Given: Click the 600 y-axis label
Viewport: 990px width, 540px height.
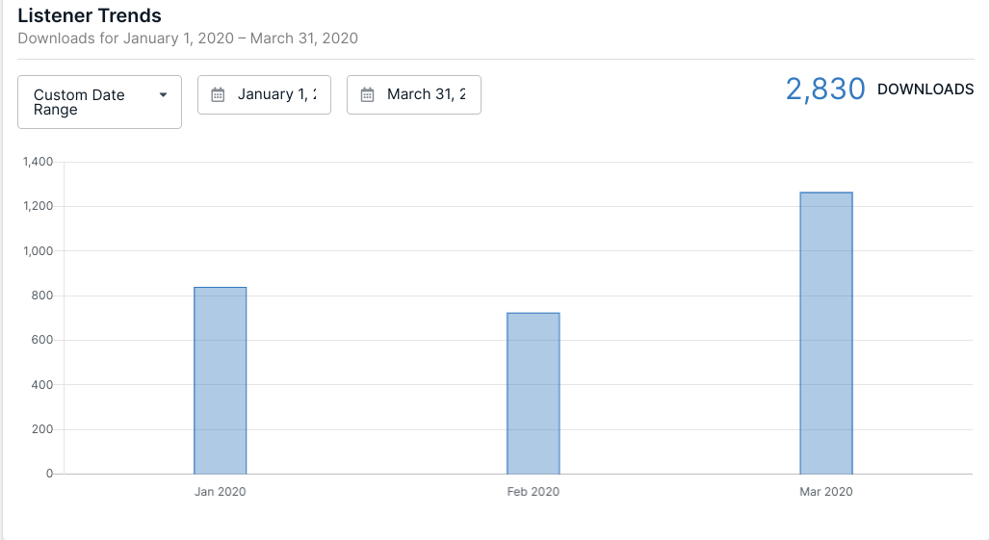Looking at the screenshot, I should (42, 340).
